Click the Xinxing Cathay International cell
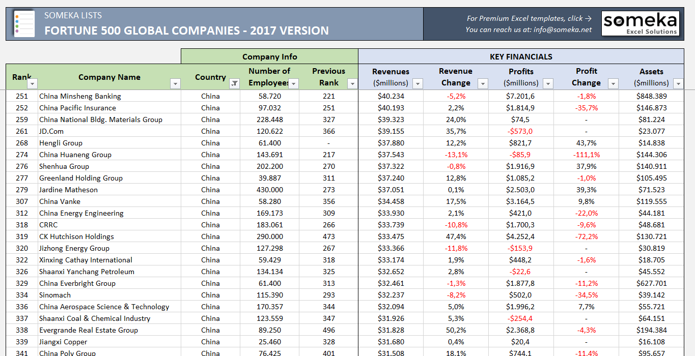Viewport: 695px width, 356px height. click(109, 260)
